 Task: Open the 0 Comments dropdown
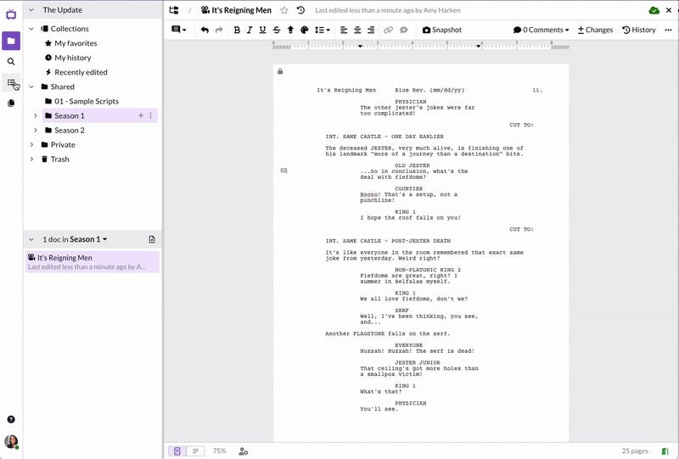click(541, 30)
